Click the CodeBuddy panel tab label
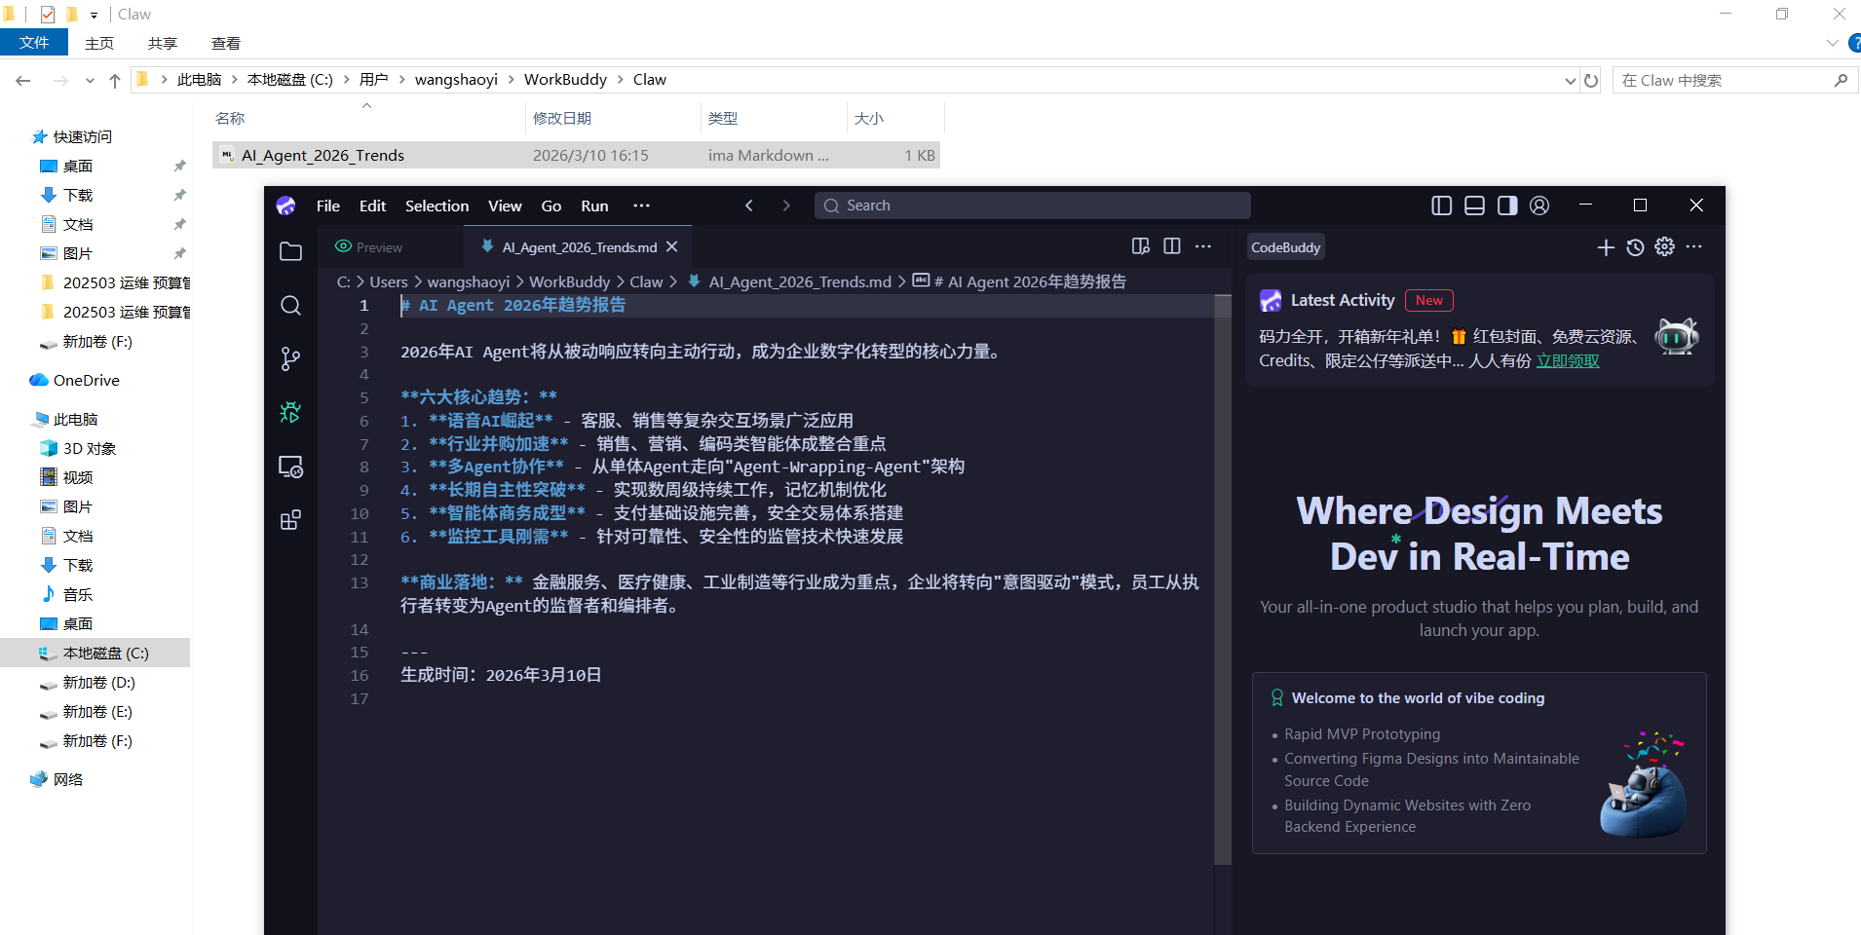 pyautogui.click(x=1286, y=247)
